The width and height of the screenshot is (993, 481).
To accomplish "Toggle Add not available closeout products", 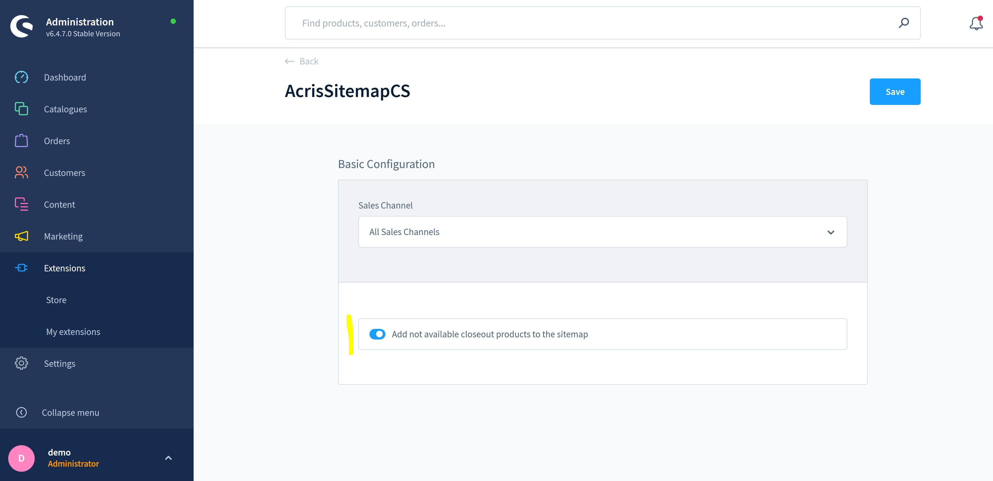I will (x=377, y=334).
